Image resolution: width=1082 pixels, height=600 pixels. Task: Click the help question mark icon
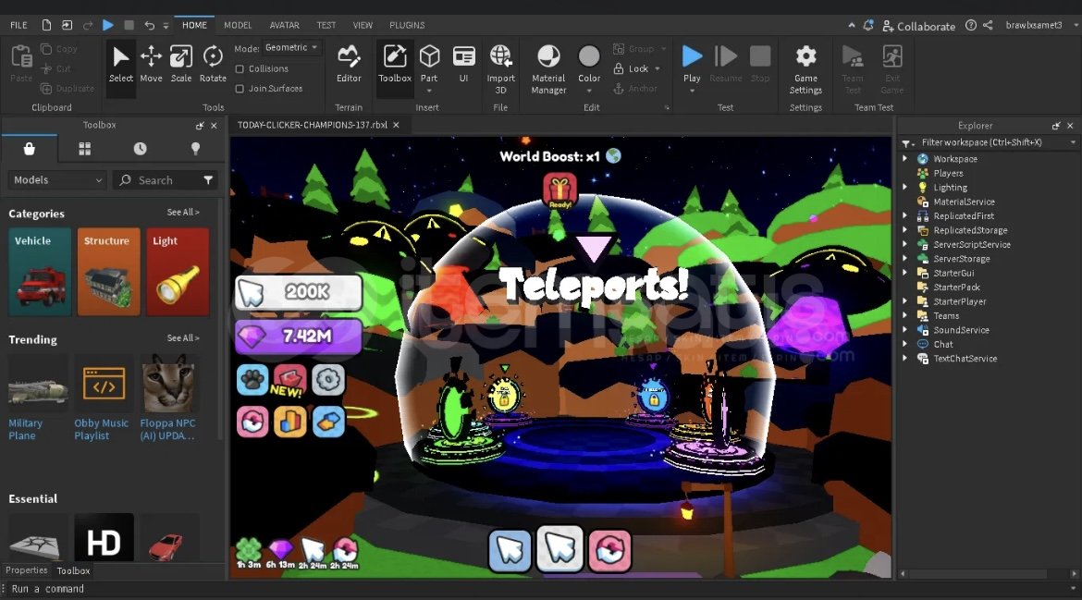(971, 25)
